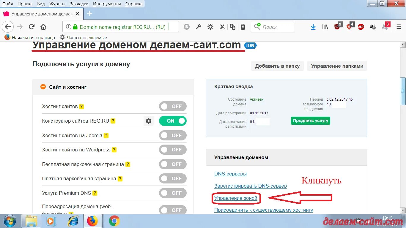
Task: Enable Услуга Premium DNS switch
Action: point(173,193)
